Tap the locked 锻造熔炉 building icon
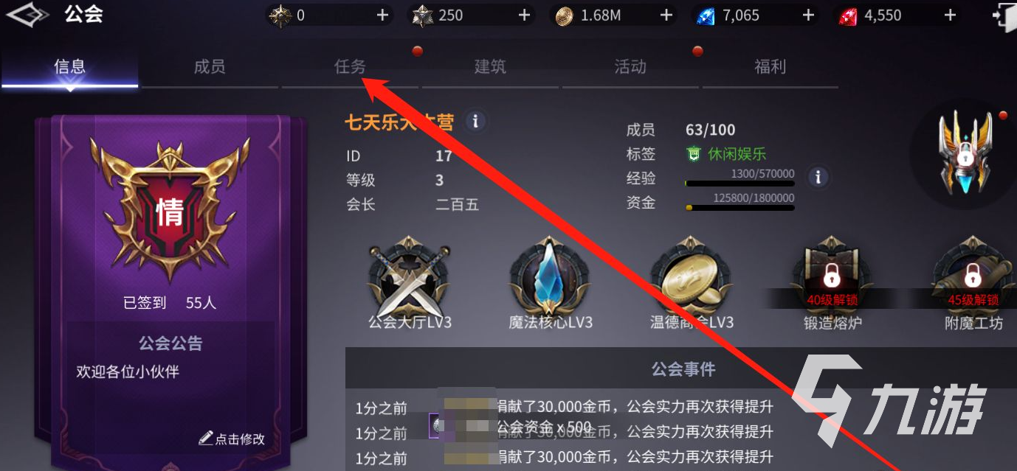1017x471 pixels. [x=832, y=277]
